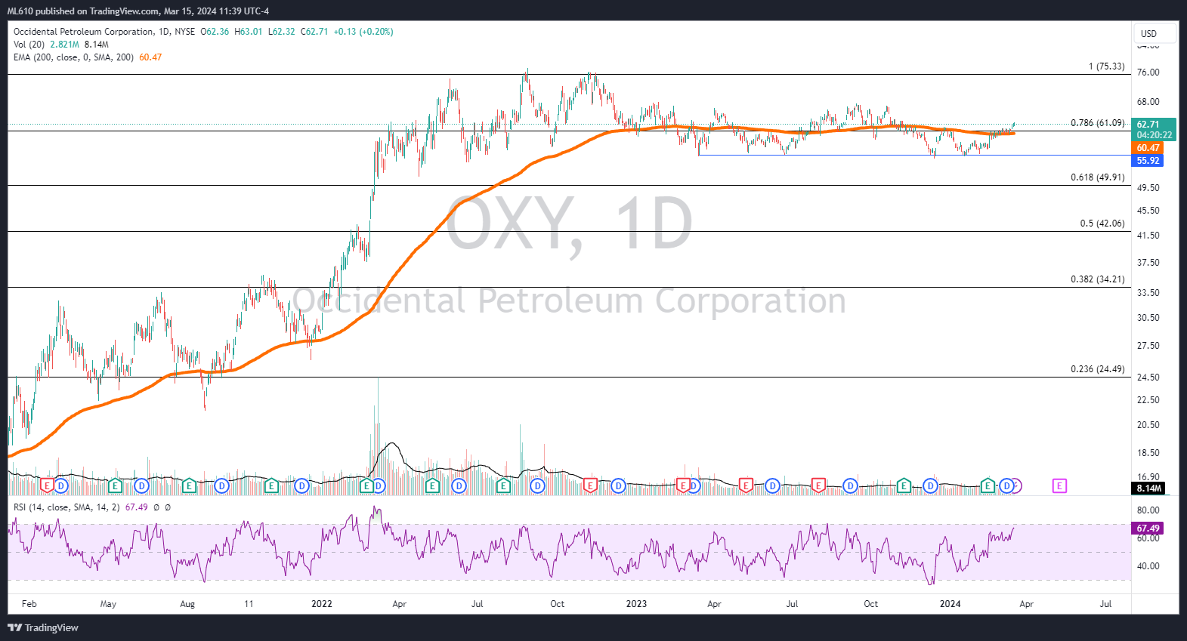Click the Fib level label 0.786 (61.09)
Image resolution: width=1187 pixels, height=641 pixels.
point(1097,123)
